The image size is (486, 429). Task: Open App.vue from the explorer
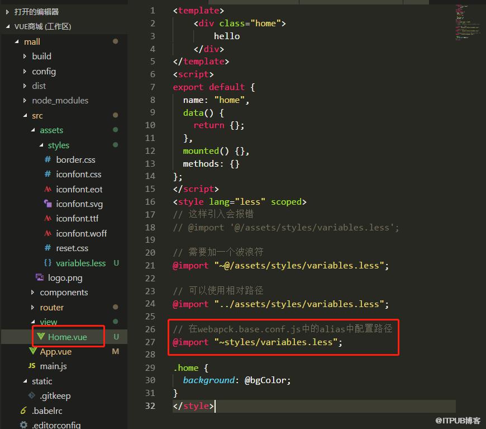coord(56,352)
